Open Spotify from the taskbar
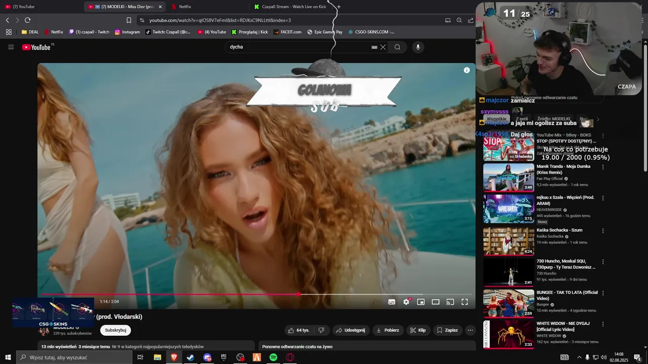 [x=273, y=357]
